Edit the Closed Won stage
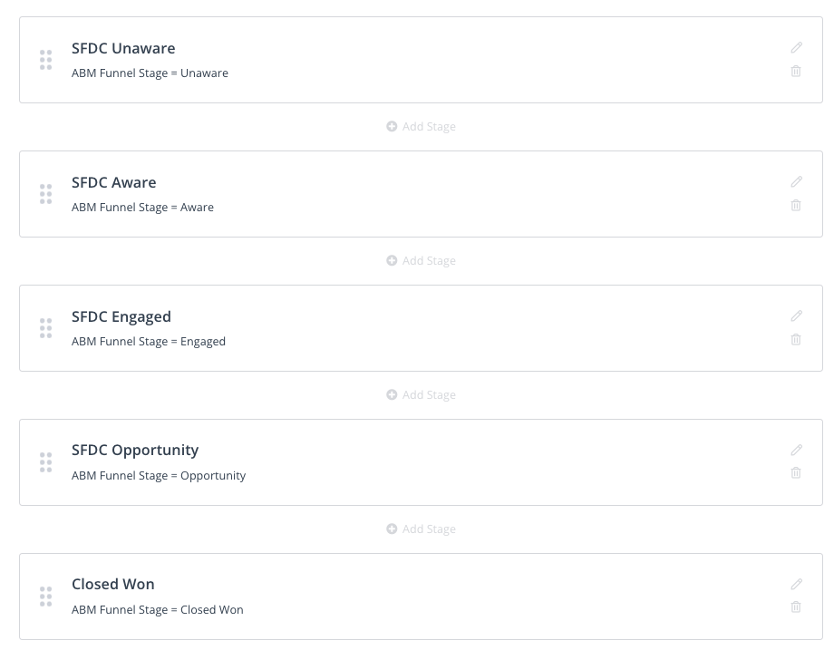834x650 pixels. click(796, 584)
